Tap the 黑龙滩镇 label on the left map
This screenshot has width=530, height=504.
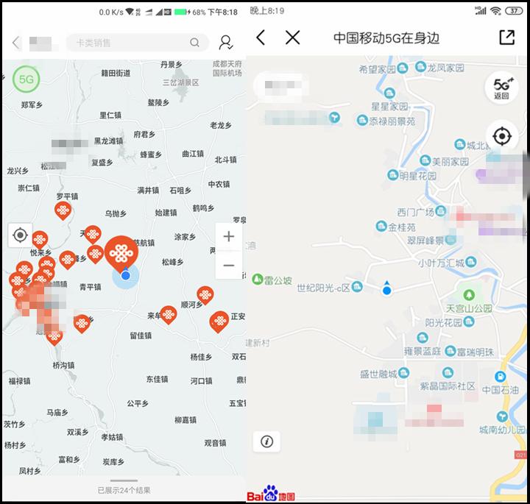(108, 141)
